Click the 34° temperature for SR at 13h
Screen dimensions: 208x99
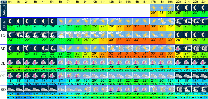[x=120, y=53]
